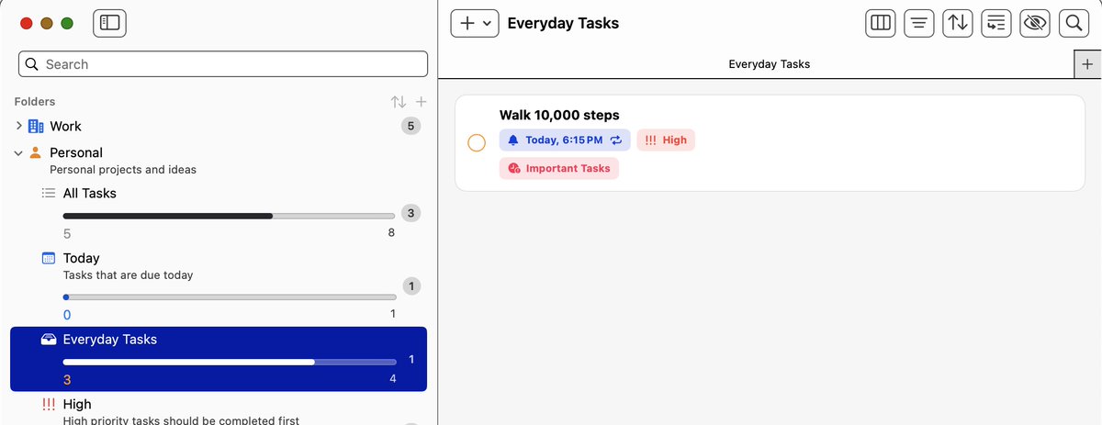
Task: Open the sort arrows toolbar button
Action: [x=958, y=23]
